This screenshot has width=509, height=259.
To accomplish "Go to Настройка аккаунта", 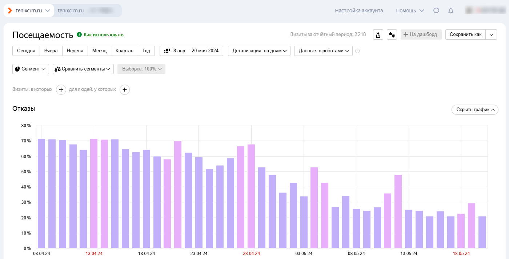I will click(359, 11).
